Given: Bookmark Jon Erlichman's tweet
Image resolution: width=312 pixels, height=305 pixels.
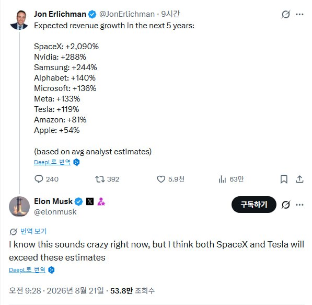Looking at the screenshot, I should tap(284, 179).
